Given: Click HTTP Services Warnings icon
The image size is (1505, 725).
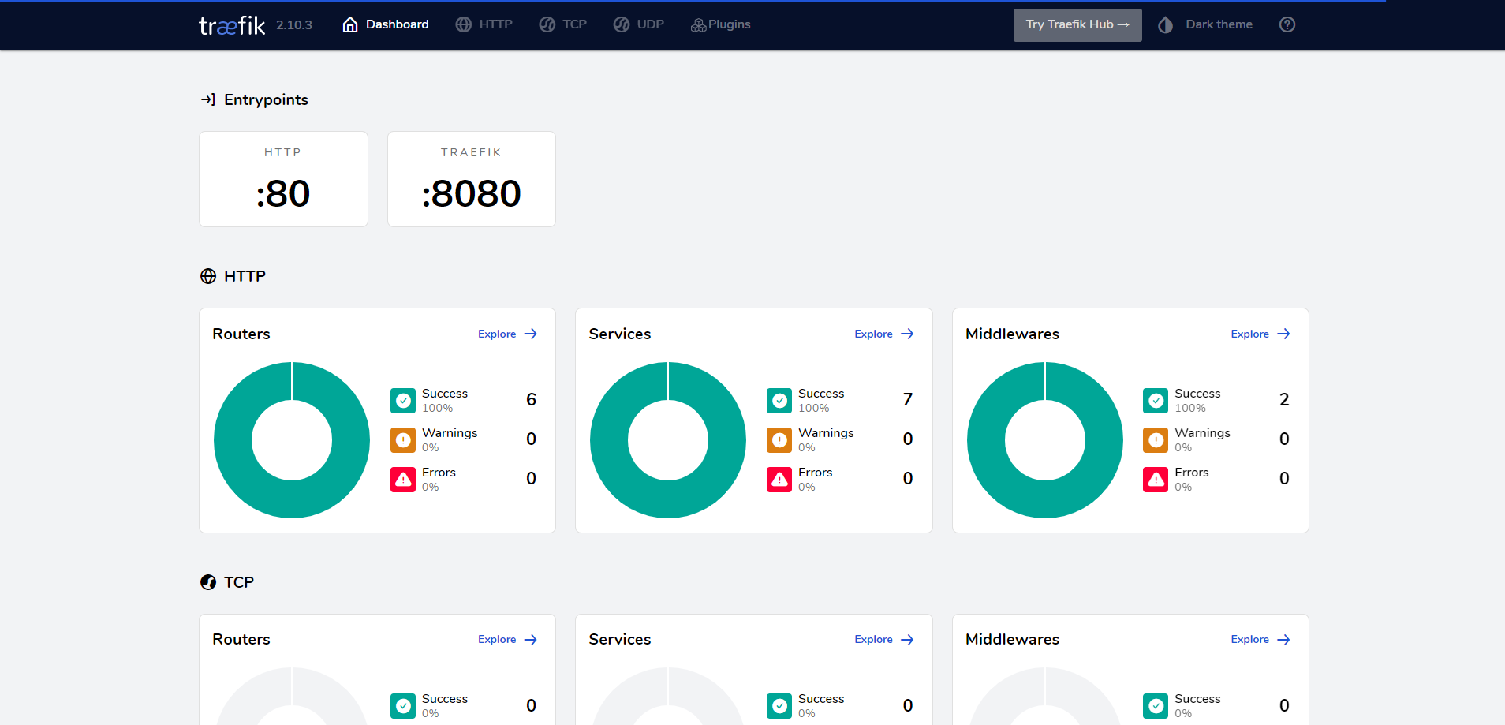Looking at the screenshot, I should tap(779, 440).
